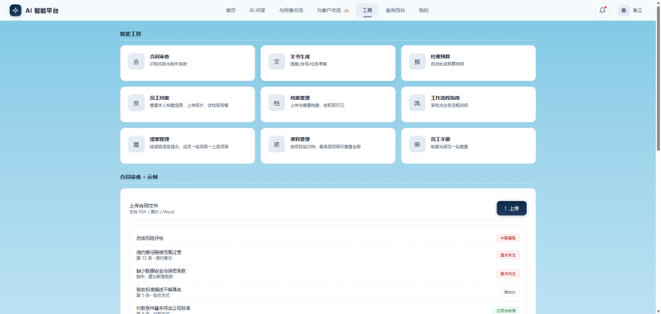The width and height of the screenshot is (661, 314).
Task: Click the 合同审查 · 示例 heading
Action: coord(139,177)
